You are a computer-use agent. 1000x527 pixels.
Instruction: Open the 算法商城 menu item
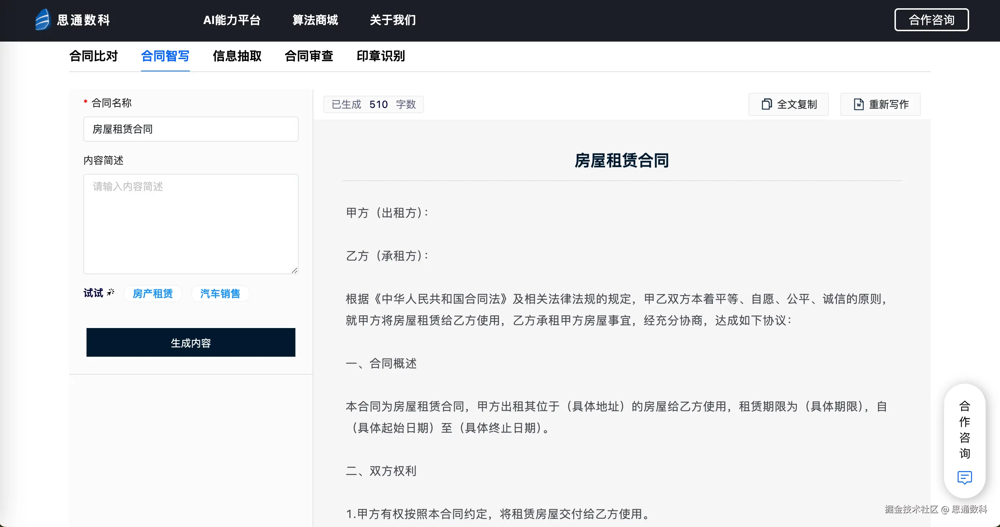click(315, 20)
